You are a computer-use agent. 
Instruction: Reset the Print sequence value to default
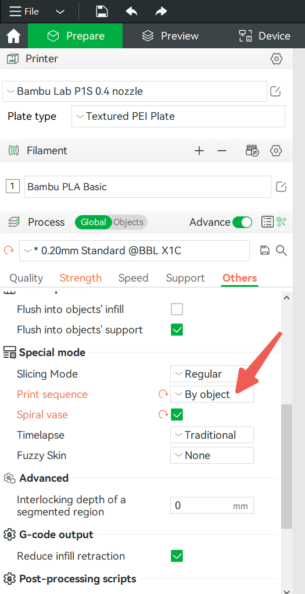[163, 394]
